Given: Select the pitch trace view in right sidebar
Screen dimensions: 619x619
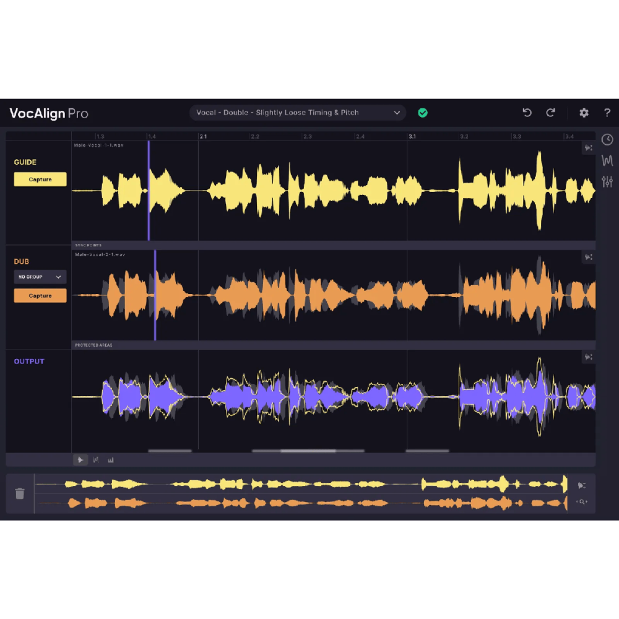Looking at the screenshot, I should click(607, 160).
